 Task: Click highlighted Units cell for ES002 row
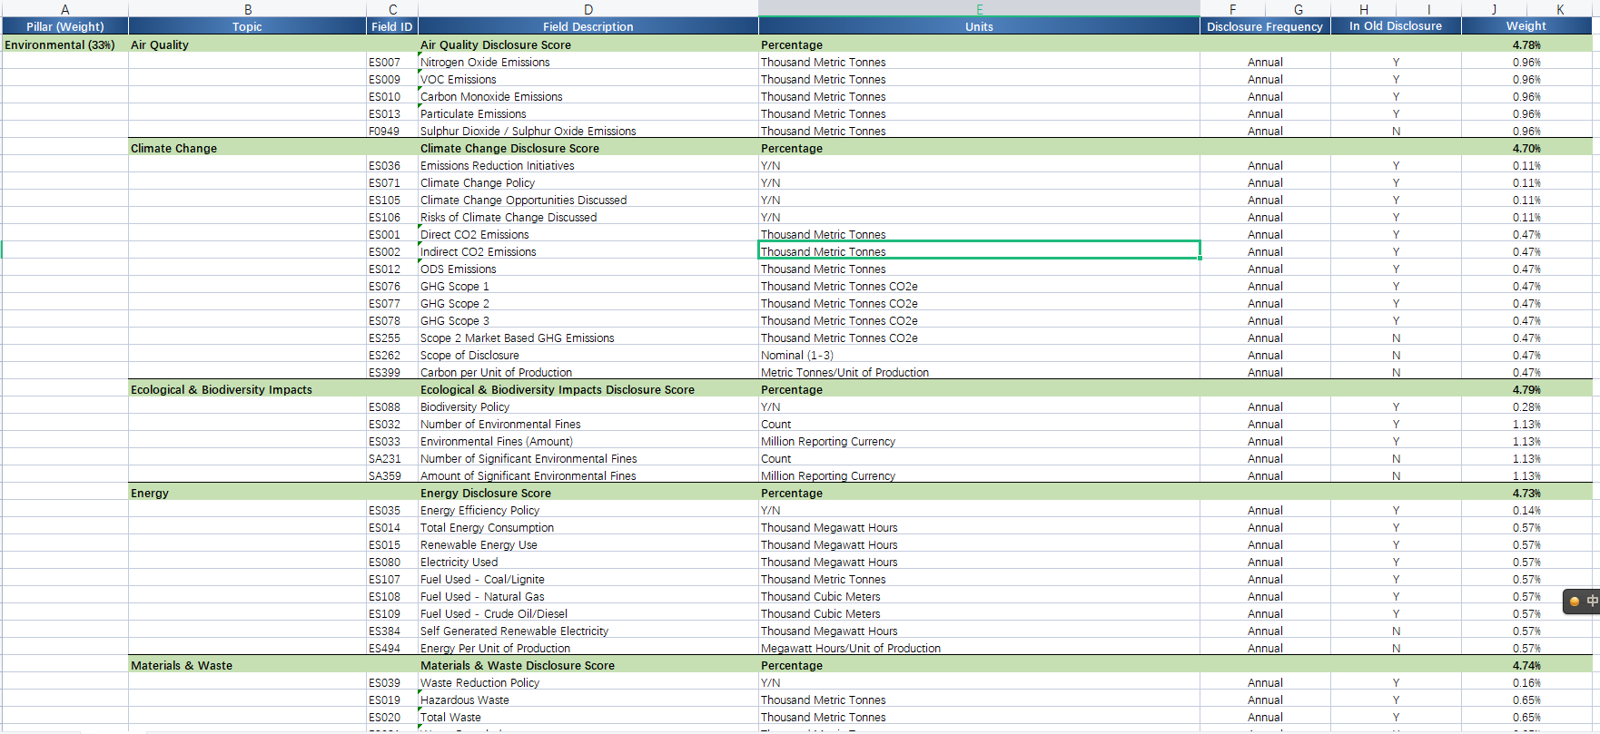(x=979, y=251)
